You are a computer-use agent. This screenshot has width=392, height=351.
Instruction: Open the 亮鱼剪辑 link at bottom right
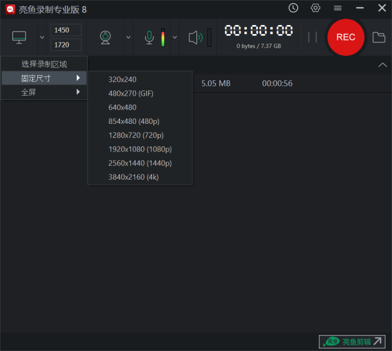(x=354, y=341)
